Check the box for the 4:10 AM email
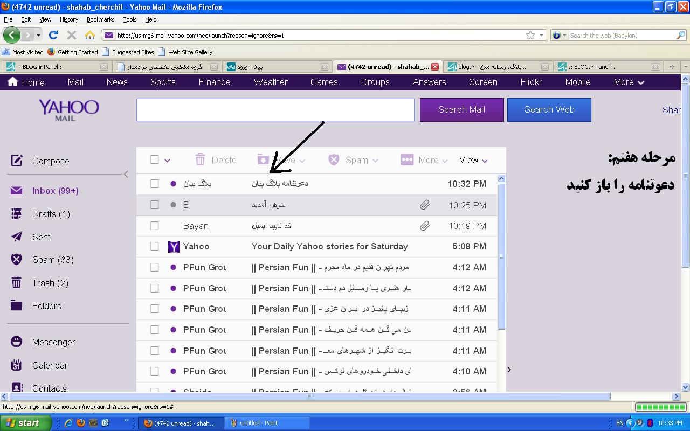This screenshot has height=431, width=690. (x=154, y=371)
